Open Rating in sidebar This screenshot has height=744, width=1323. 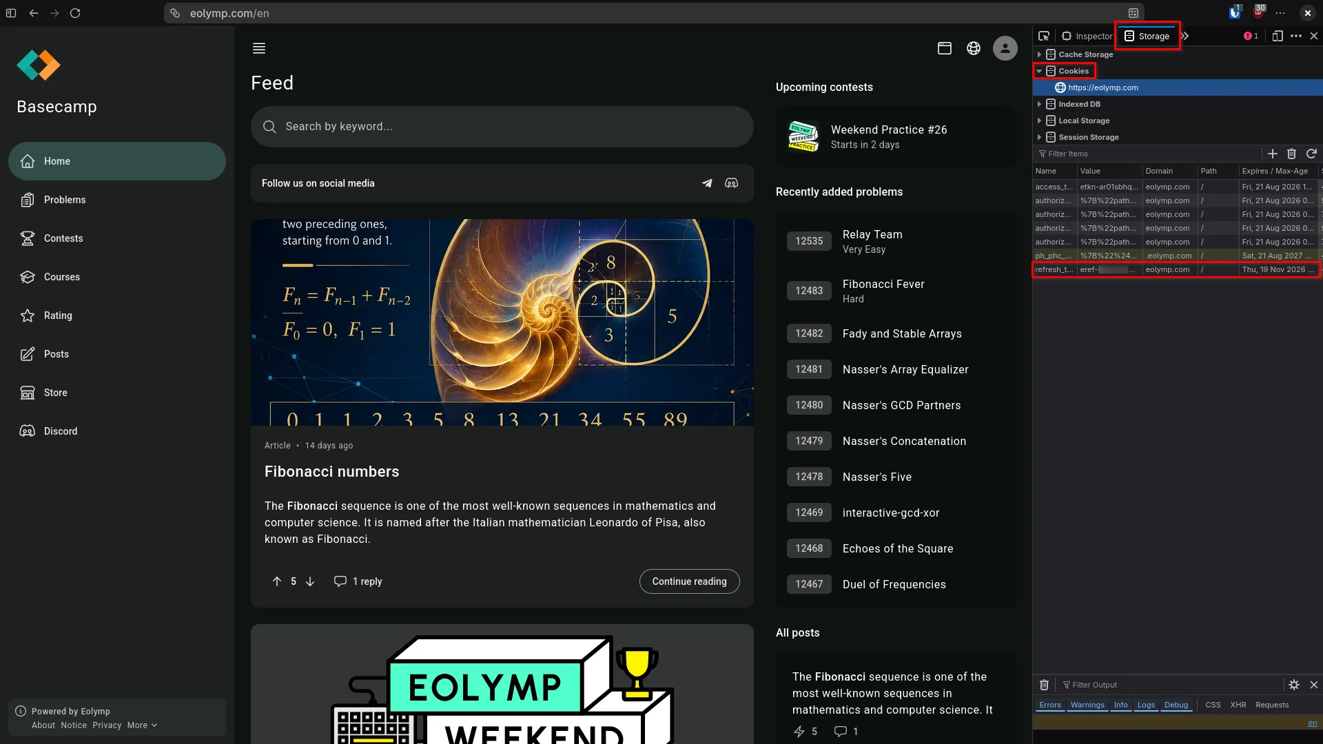(x=117, y=316)
